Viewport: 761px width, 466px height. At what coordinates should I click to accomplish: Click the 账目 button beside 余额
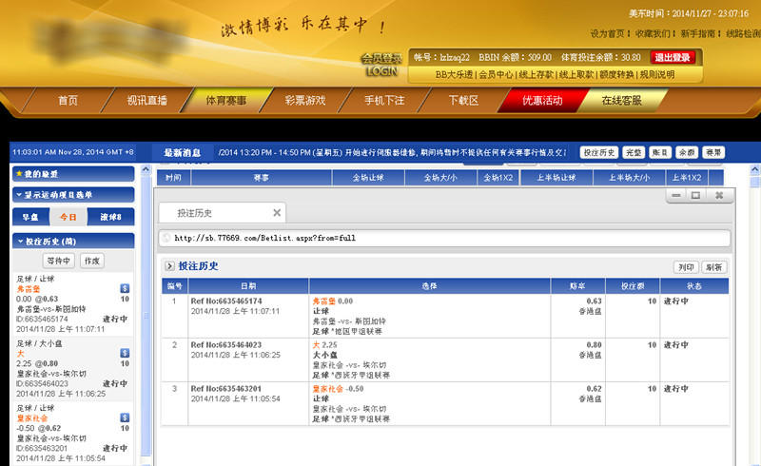(x=660, y=153)
